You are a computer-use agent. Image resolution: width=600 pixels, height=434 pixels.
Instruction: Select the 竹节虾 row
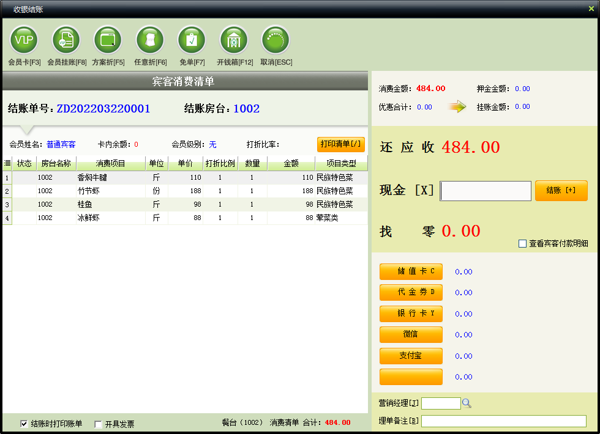coord(185,191)
